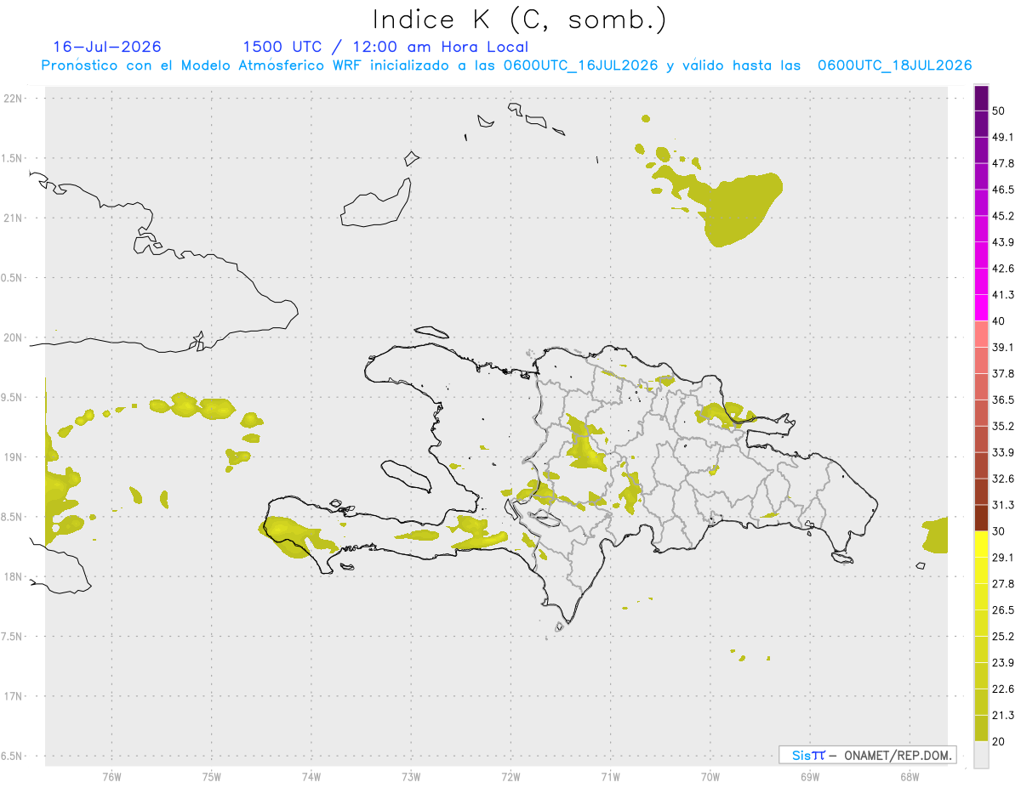The width and height of the screenshot is (1021, 788).
Task: Click the latitude label '21N'
Action: (x=14, y=218)
